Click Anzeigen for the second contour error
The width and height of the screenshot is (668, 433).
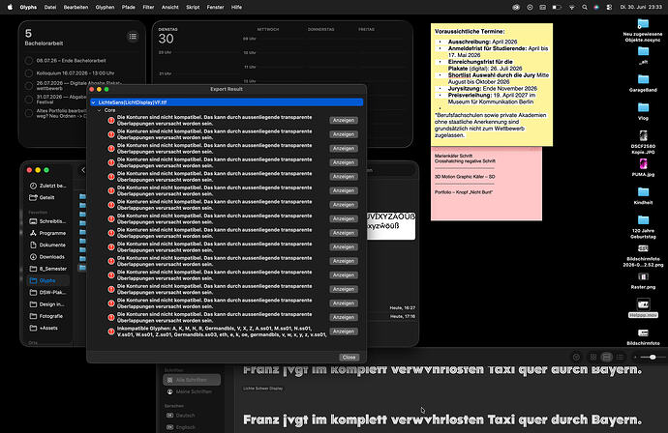[344, 134]
